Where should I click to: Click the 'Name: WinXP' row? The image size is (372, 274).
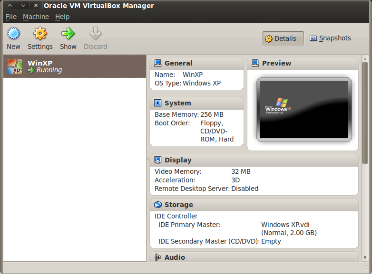tap(178, 75)
